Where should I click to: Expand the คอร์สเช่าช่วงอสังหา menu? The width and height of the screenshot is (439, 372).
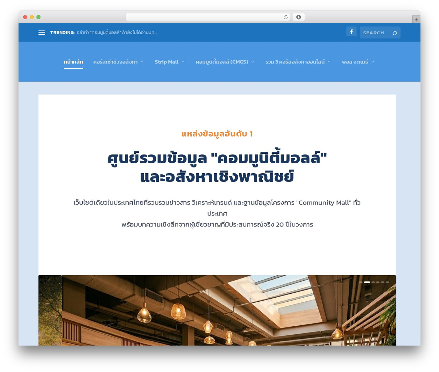pyautogui.click(x=118, y=62)
